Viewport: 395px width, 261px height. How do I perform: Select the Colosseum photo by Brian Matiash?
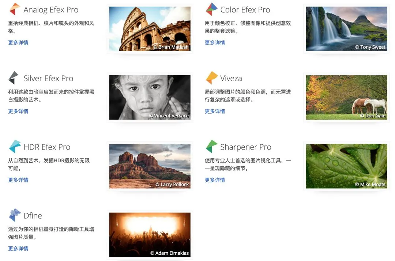[x=150, y=29]
